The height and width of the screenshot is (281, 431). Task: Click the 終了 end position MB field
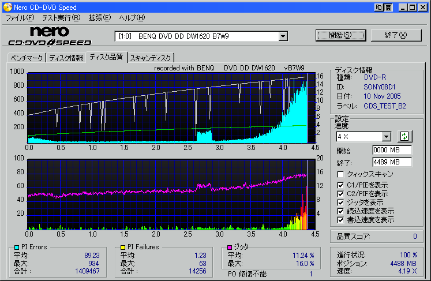[x=392, y=162]
